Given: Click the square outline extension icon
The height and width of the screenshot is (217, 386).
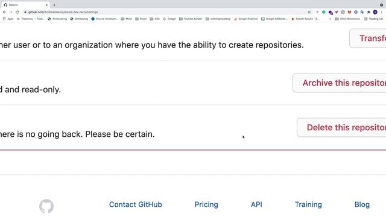Looking at the screenshot, I should click(x=343, y=12).
